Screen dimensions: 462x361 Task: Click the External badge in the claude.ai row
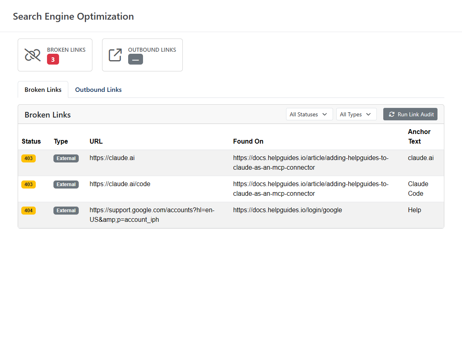(x=66, y=158)
